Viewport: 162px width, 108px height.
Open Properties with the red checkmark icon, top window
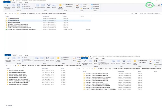[77, 6]
